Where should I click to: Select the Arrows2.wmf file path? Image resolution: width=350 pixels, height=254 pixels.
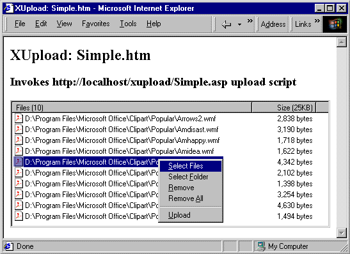click(x=120, y=119)
